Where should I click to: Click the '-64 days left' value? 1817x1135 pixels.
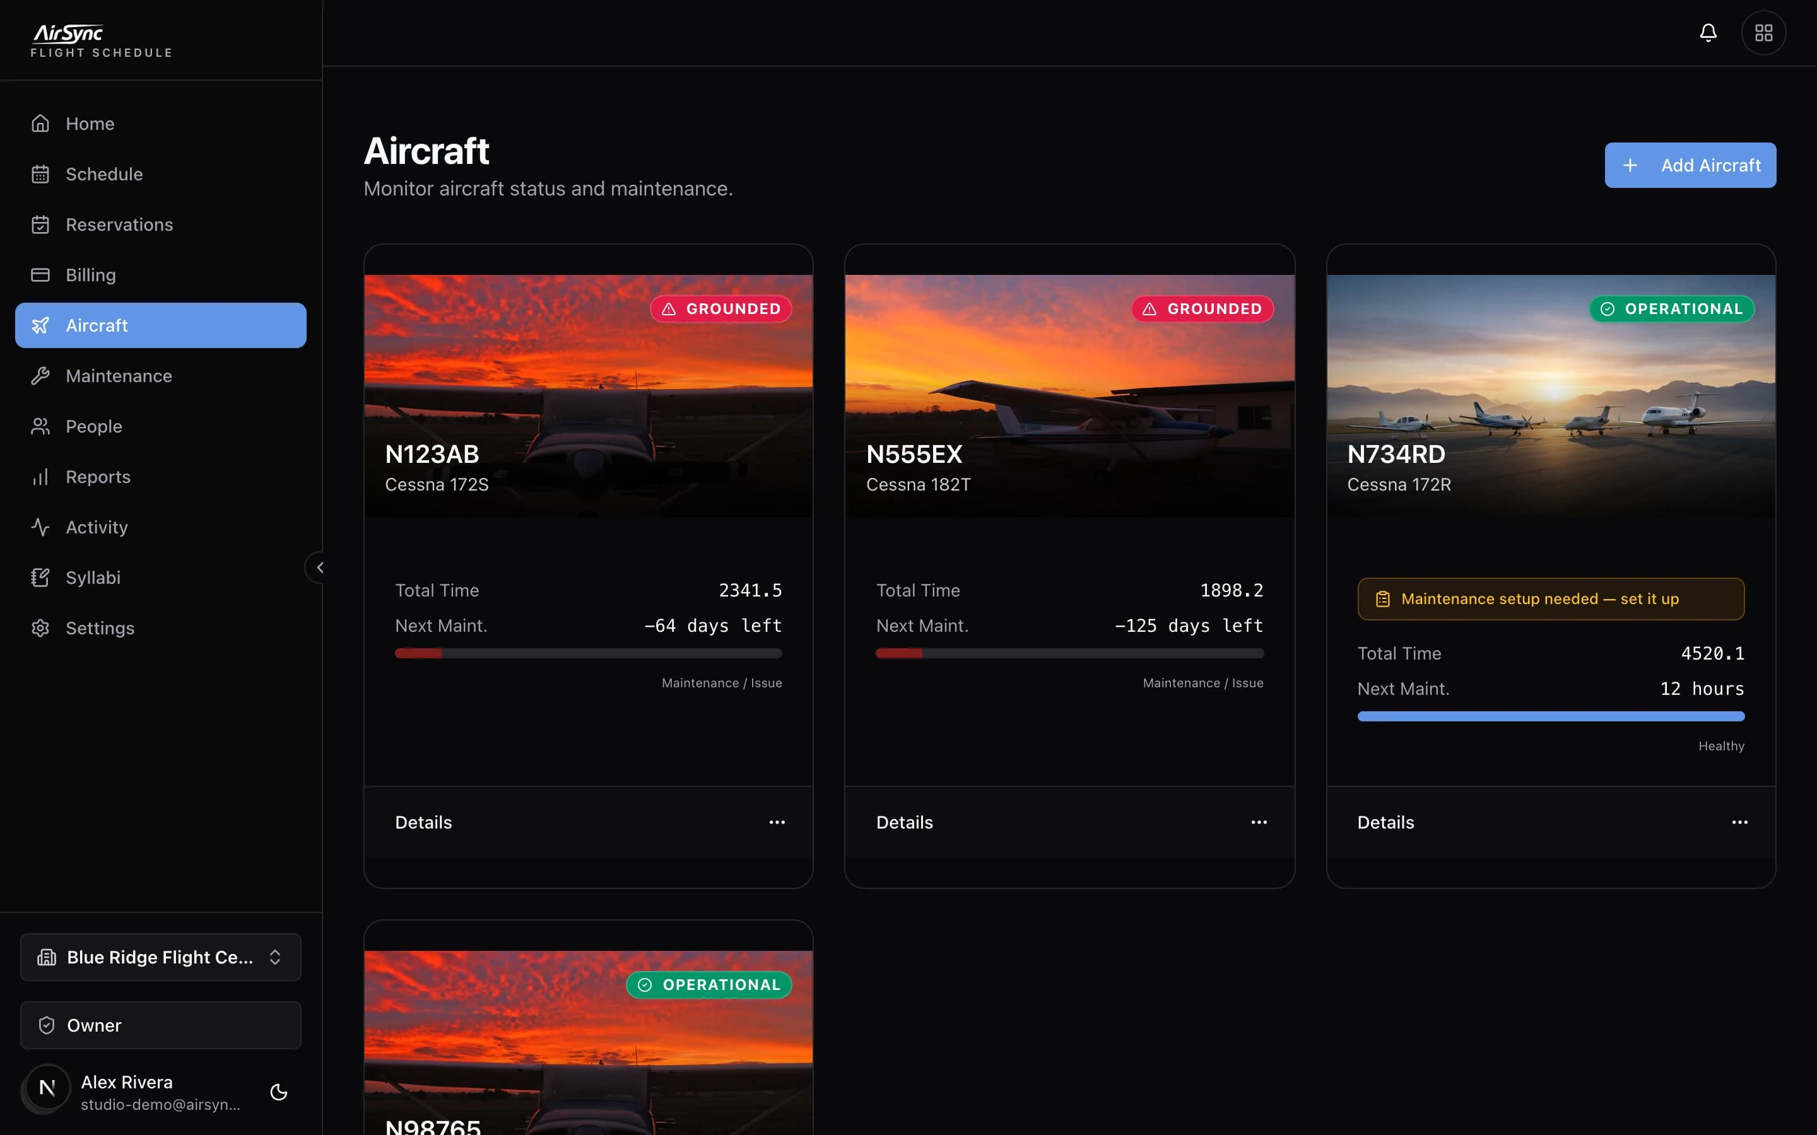click(x=714, y=626)
